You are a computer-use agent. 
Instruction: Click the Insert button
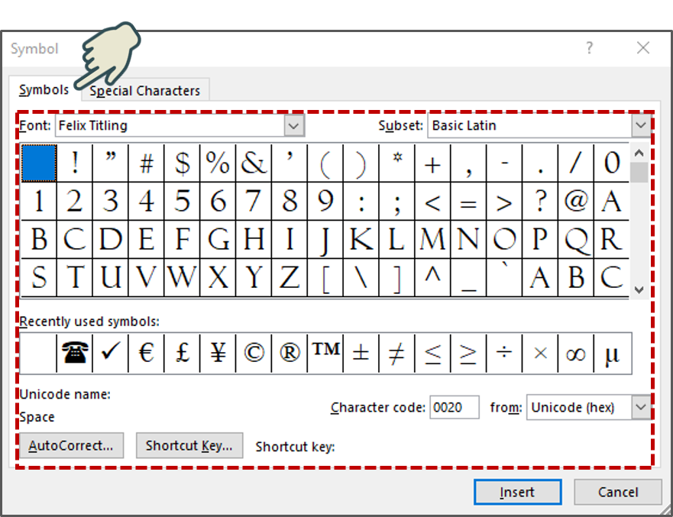point(517,492)
